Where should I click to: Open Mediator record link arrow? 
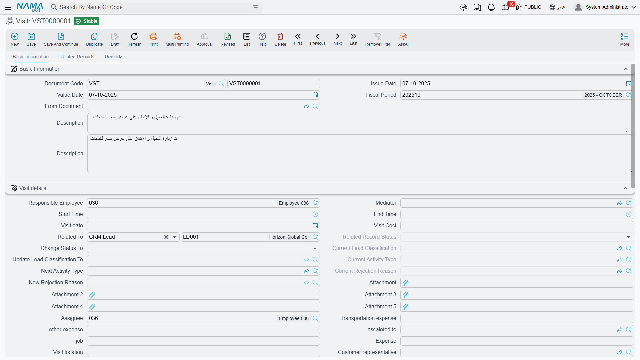tap(620, 203)
